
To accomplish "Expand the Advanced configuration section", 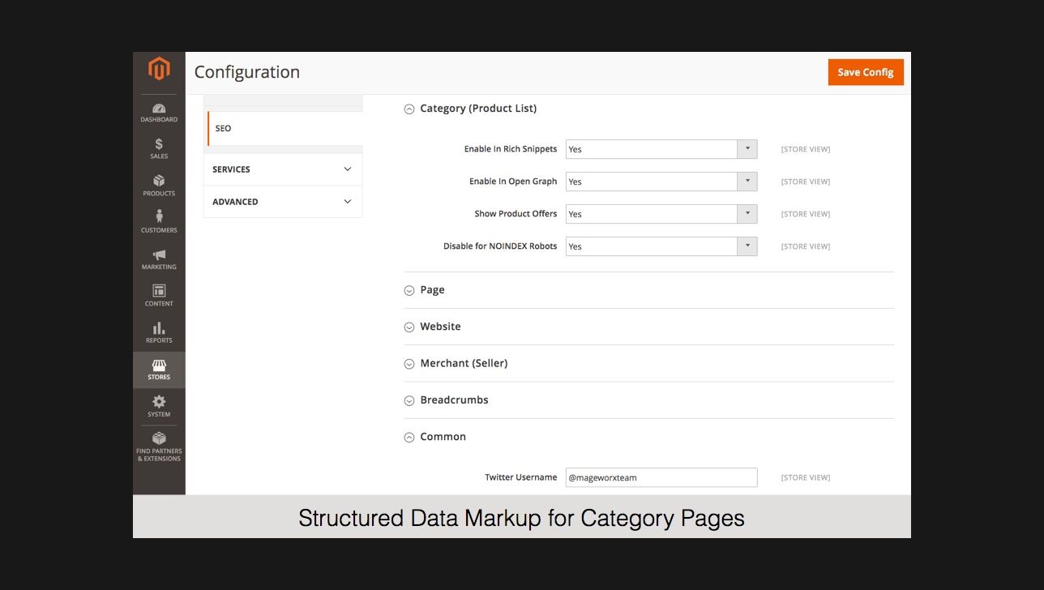I will (x=282, y=202).
